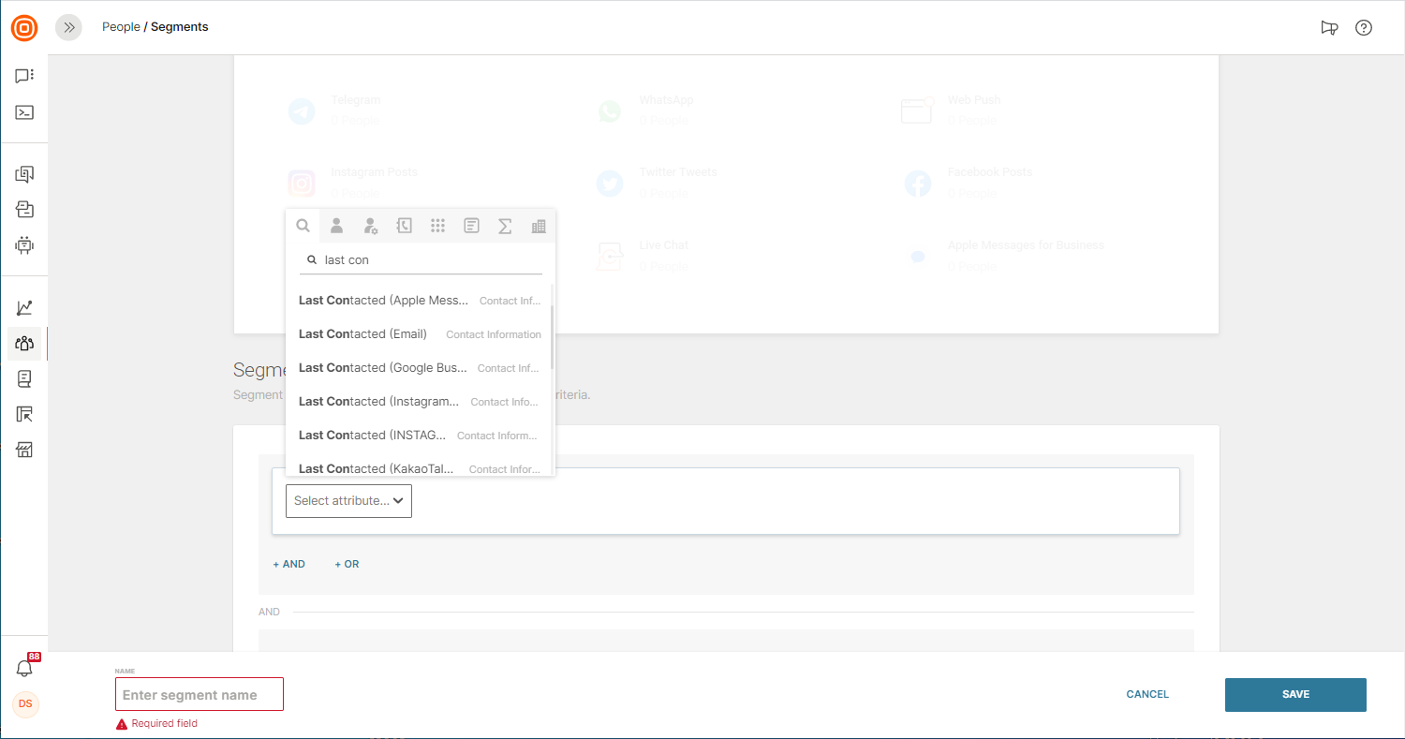Switch to the person attributes tab
The width and height of the screenshot is (1405, 739).
[336, 226]
